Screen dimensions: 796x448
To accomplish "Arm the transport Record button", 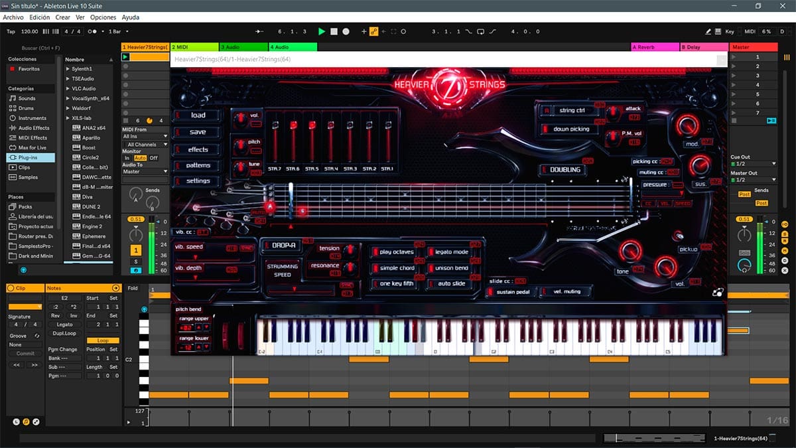I will click(346, 31).
